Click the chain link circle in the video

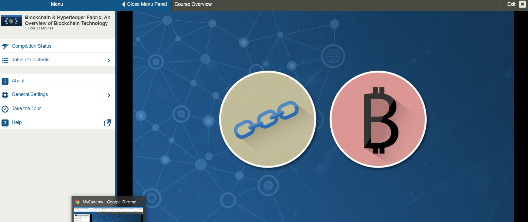click(x=267, y=119)
